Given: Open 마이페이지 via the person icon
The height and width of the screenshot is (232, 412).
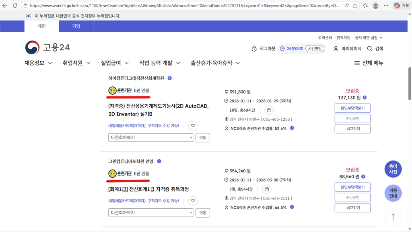Looking at the screenshot, I should point(336,48).
